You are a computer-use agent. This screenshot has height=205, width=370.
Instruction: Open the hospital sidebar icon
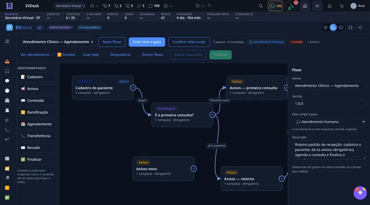pyautogui.click(x=7, y=100)
